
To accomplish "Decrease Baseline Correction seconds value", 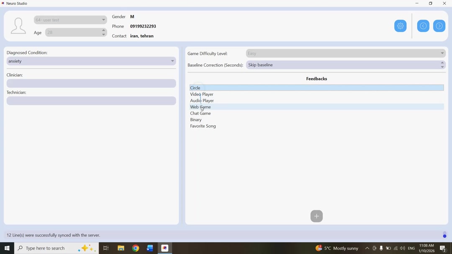I will pos(442,67).
